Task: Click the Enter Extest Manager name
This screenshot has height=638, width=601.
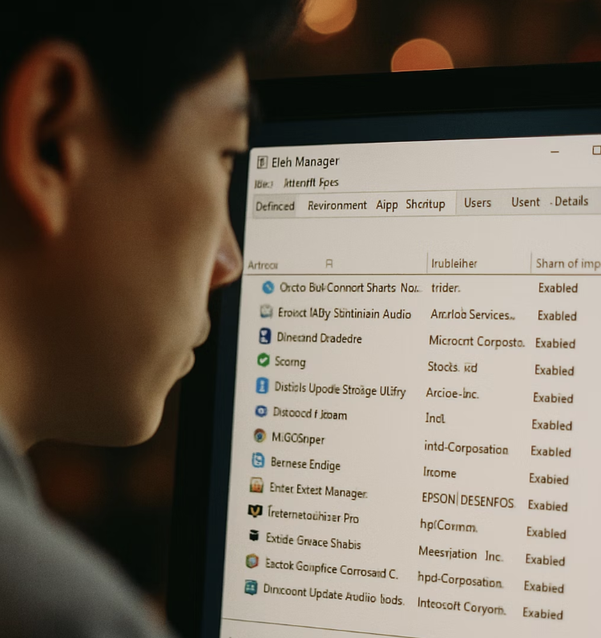Action: click(x=318, y=491)
